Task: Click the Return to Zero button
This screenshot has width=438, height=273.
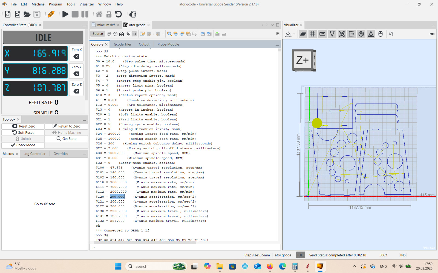Action: (67, 126)
